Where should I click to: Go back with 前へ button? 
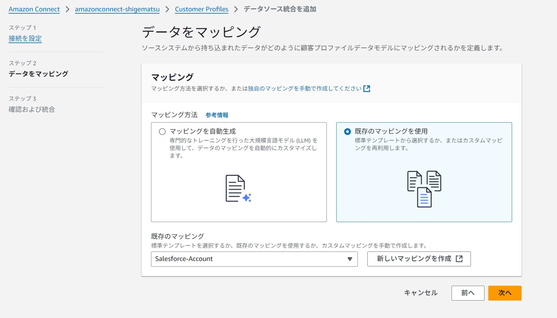pyautogui.click(x=468, y=293)
